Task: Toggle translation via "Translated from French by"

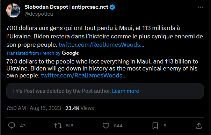Action: pos(33,53)
